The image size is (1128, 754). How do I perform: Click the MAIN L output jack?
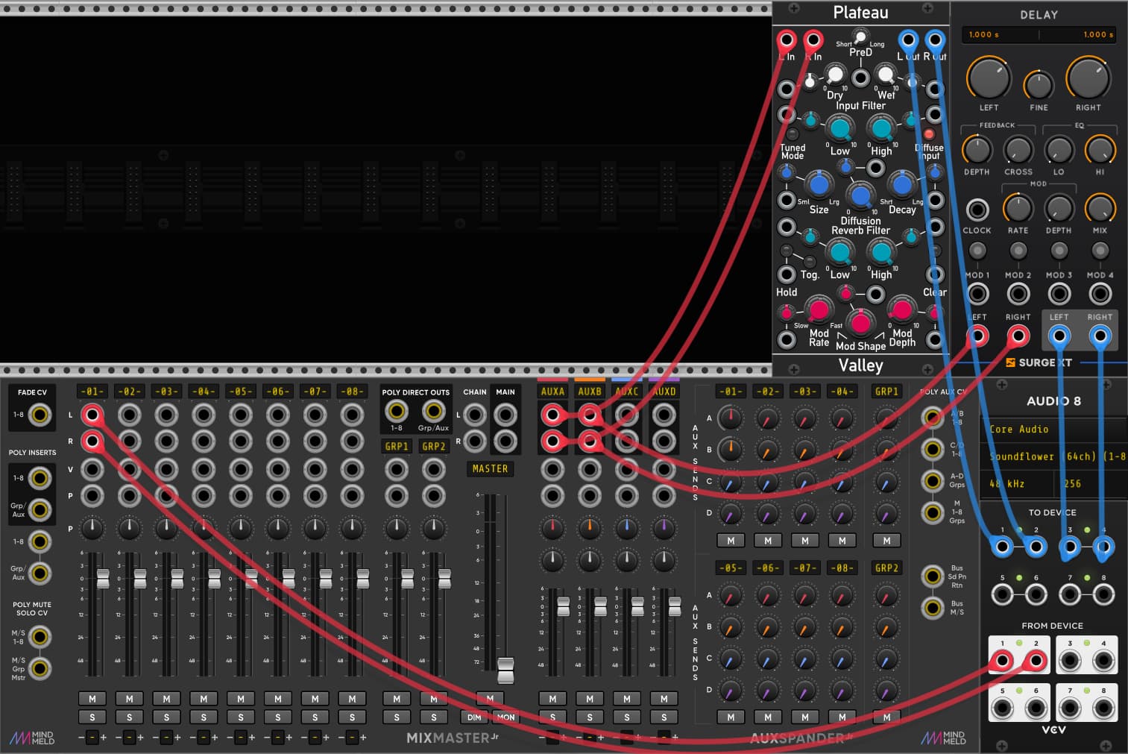point(505,415)
